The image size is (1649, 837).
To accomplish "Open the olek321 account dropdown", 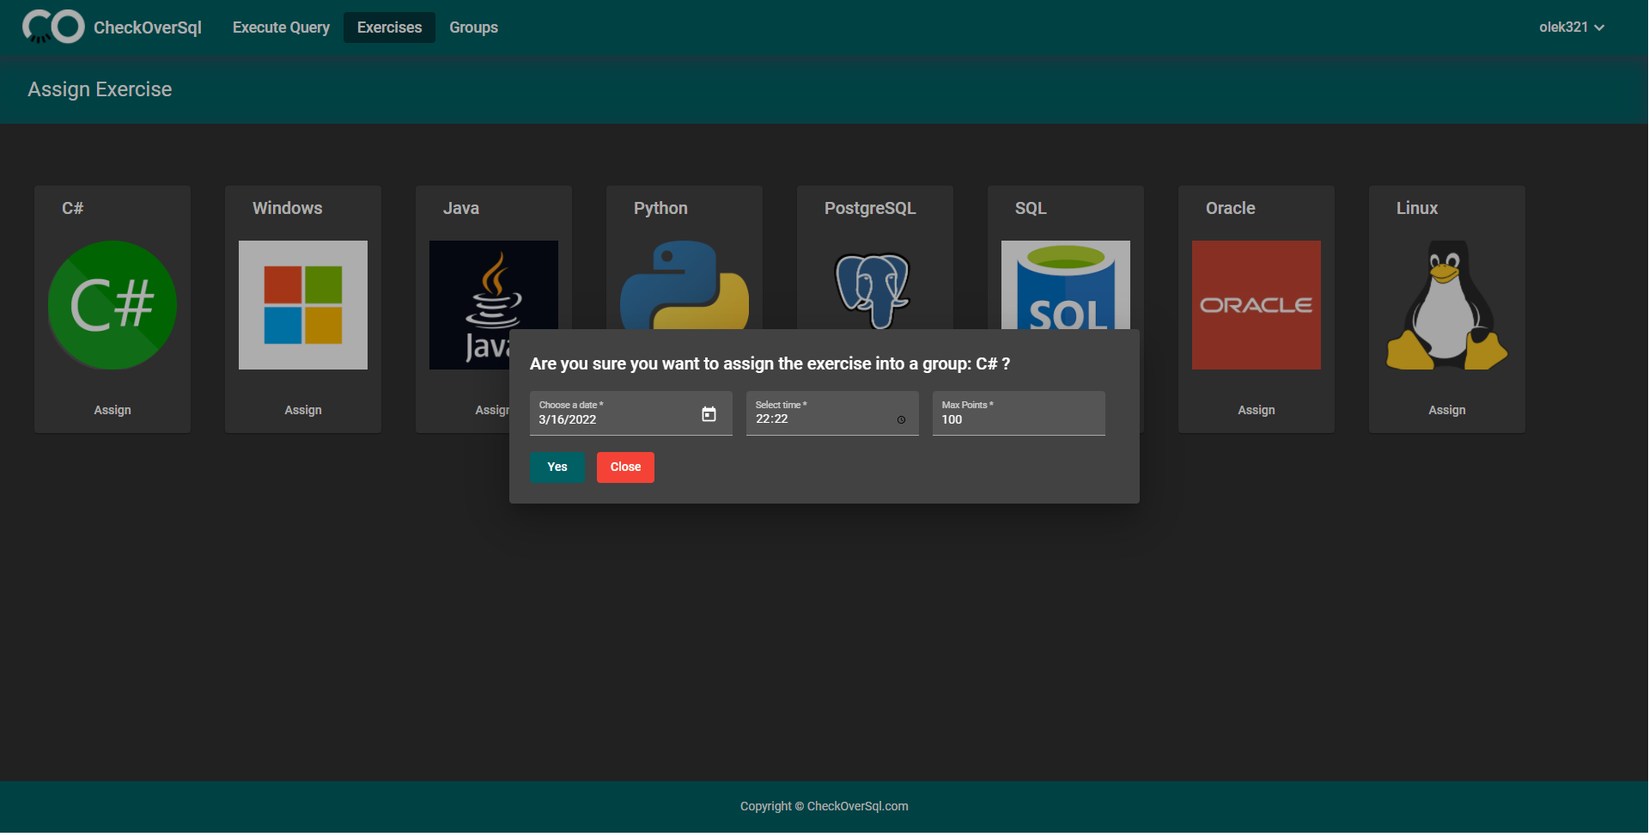I will click(1572, 27).
